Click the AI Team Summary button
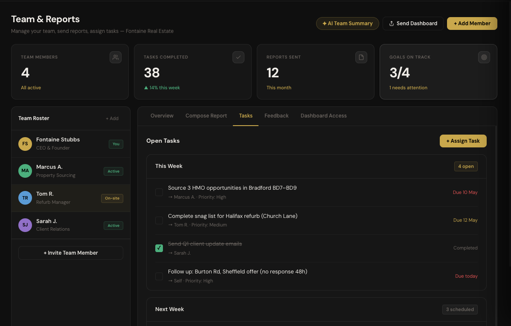The width and height of the screenshot is (511, 326). [347, 23]
